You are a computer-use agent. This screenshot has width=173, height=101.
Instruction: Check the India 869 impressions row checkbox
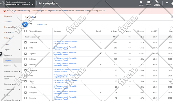pos(26,48)
